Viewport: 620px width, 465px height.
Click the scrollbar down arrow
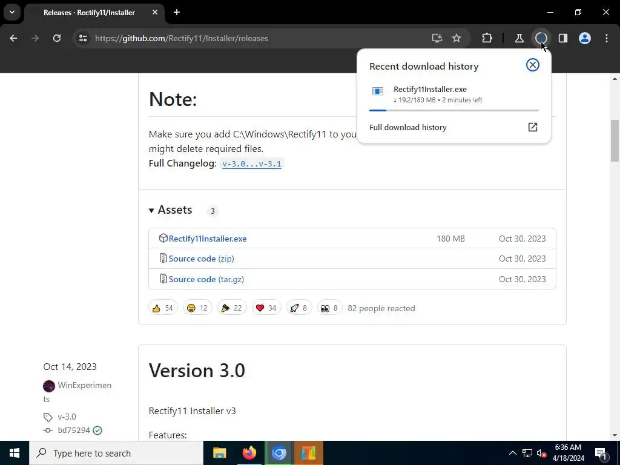(615, 435)
